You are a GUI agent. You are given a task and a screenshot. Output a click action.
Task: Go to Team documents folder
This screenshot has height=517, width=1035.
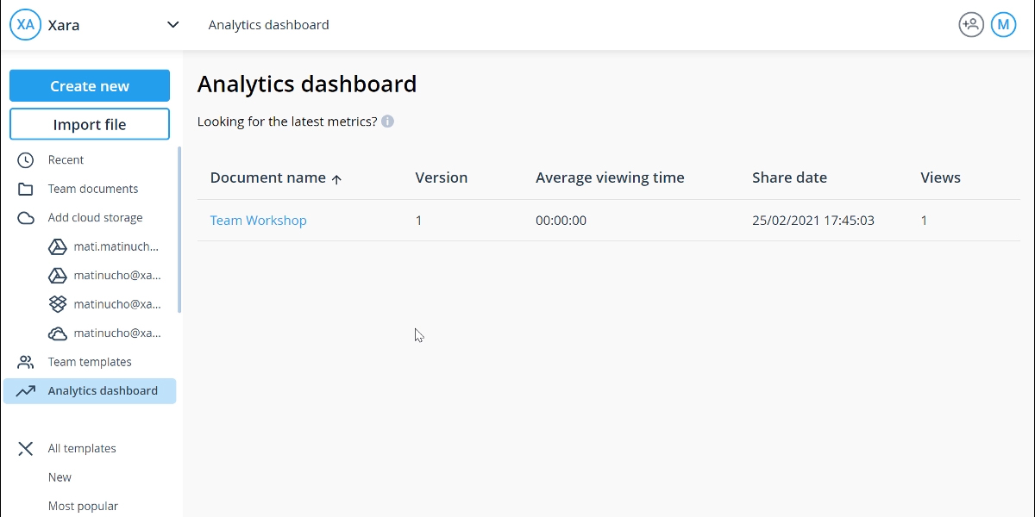(x=92, y=189)
